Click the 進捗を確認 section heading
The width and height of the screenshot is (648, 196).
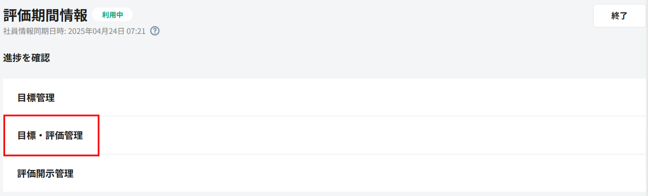27,58
